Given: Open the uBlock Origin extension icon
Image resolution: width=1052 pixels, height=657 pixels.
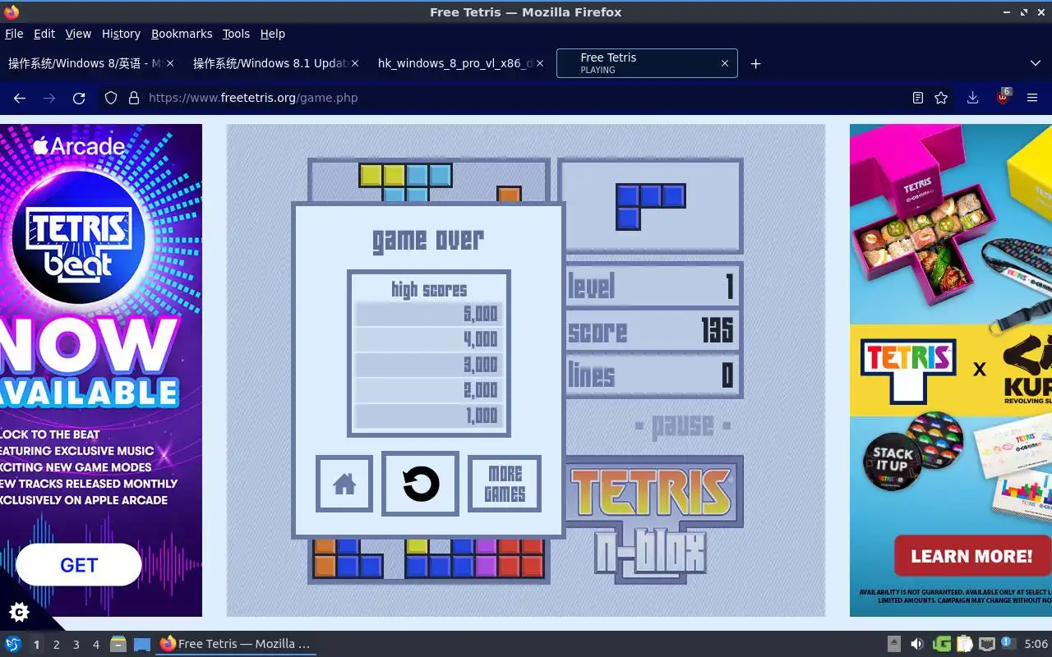Looking at the screenshot, I should pyautogui.click(x=1003, y=97).
